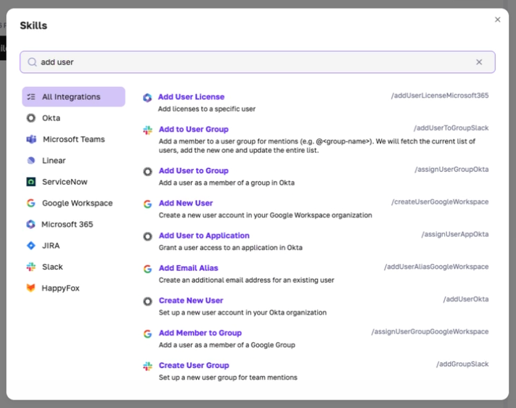Filter skills by ServiceNow
This screenshot has height=408, width=516.
tap(65, 182)
